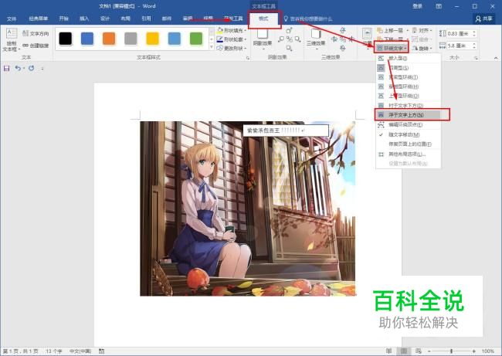Choose Top and Bottom (上下型环绕) wrap option
This screenshot has width=502, height=356.
[x=409, y=96]
